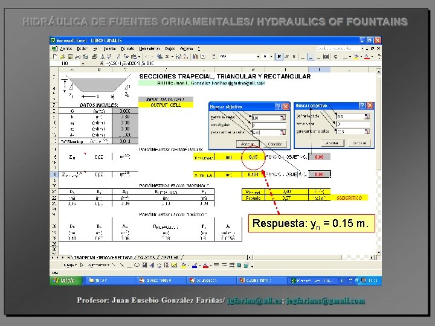435x326 pixels.
Task: Click the Merge and Center icon
Action: (326, 57)
